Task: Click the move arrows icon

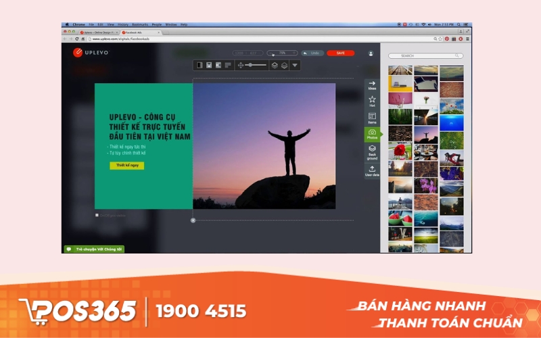Action: coord(241,65)
